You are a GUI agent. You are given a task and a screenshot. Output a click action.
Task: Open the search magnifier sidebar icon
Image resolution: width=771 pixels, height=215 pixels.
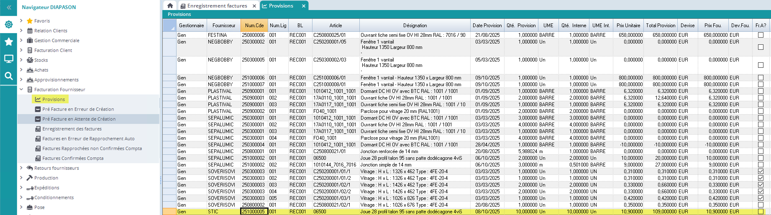click(x=8, y=76)
